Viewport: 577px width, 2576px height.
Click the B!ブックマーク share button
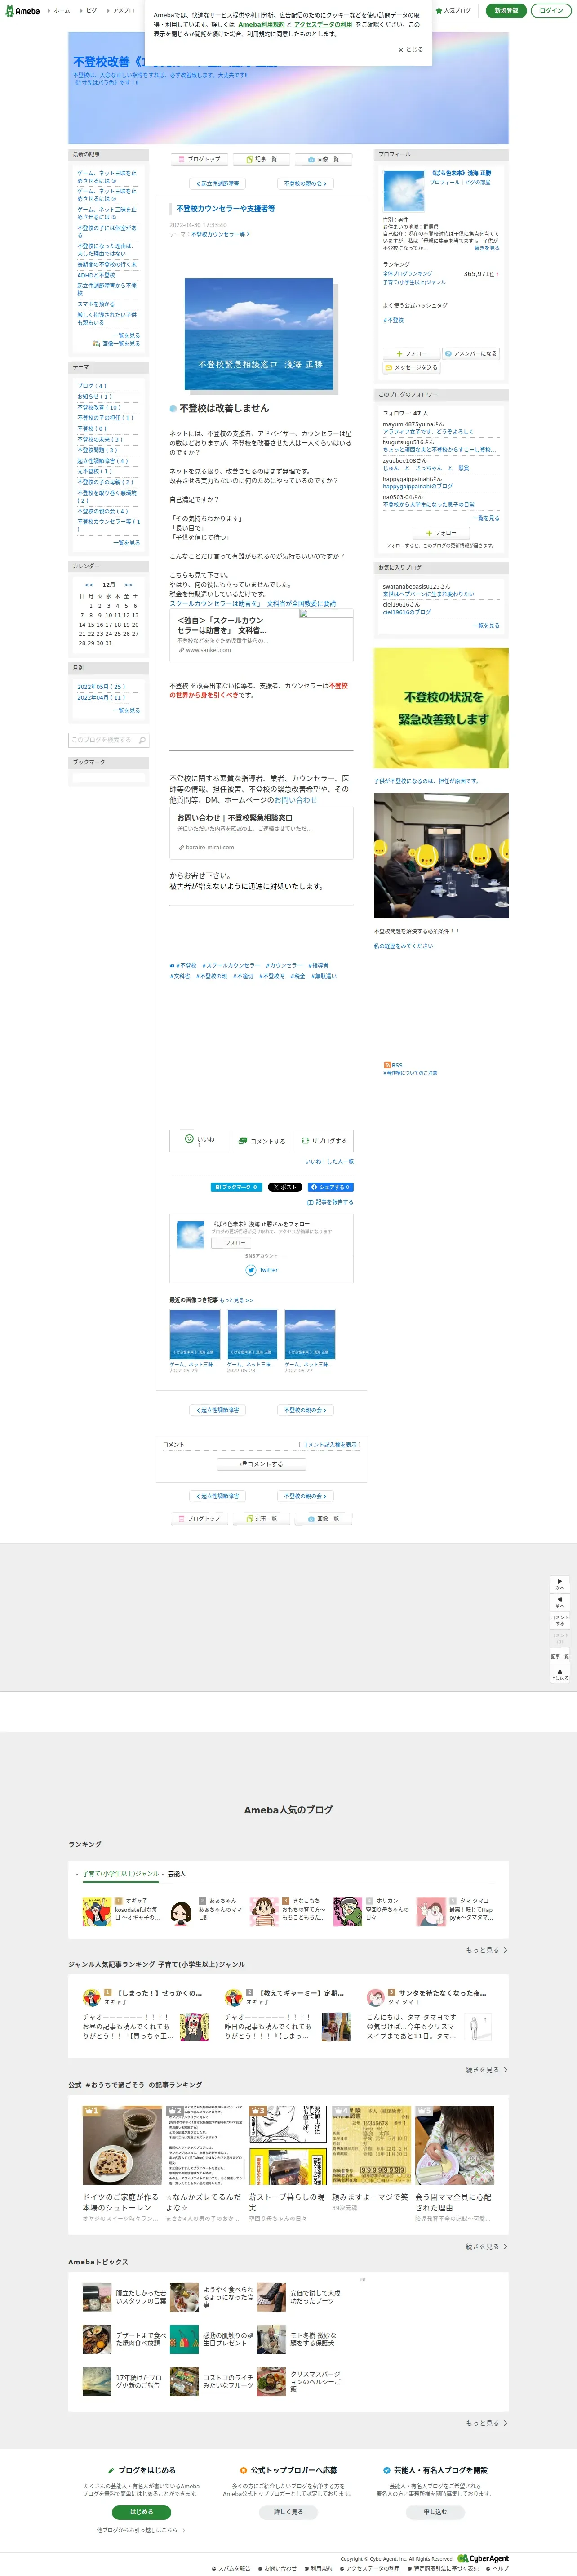pos(236,1187)
